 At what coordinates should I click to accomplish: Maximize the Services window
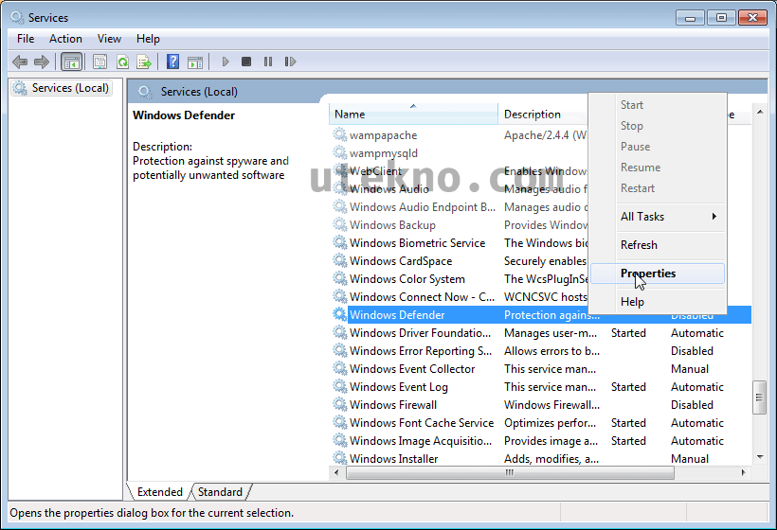pos(721,18)
